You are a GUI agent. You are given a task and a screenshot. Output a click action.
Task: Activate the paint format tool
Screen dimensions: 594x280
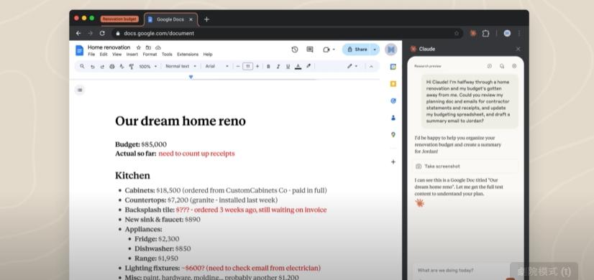click(132, 67)
